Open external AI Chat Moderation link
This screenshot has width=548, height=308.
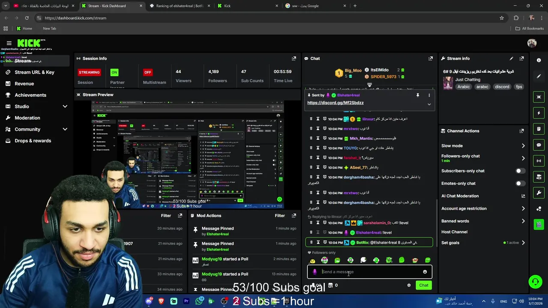[x=523, y=196]
